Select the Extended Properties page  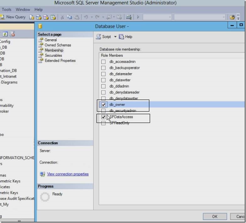(60, 61)
